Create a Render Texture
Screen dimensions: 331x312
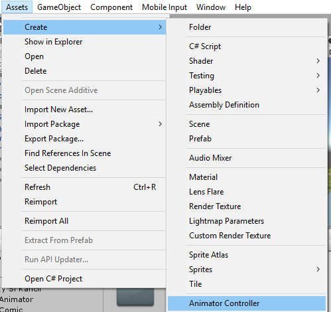pos(247,206)
